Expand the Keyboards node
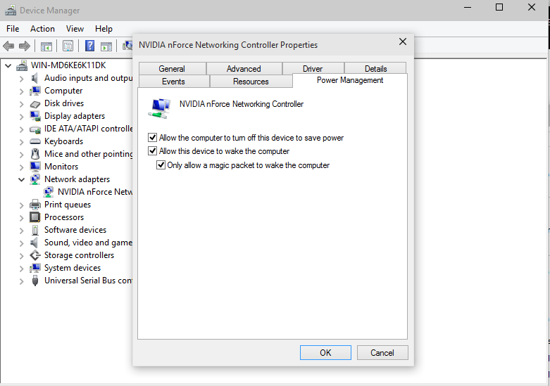This screenshot has height=386, width=550. (x=22, y=142)
